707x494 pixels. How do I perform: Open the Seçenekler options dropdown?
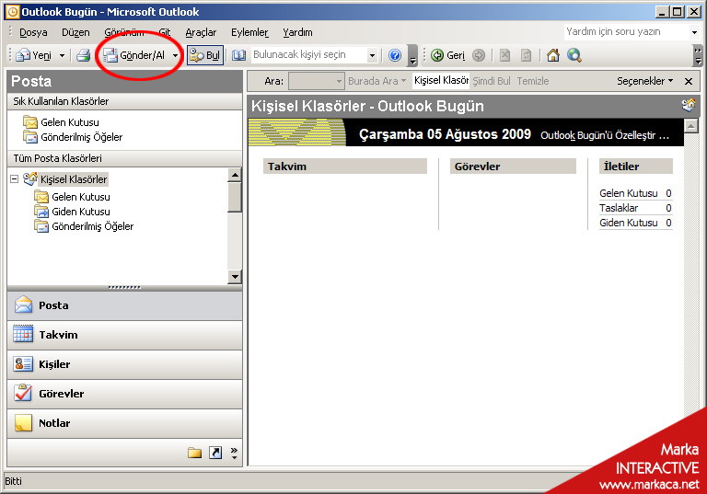(x=644, y=81)
